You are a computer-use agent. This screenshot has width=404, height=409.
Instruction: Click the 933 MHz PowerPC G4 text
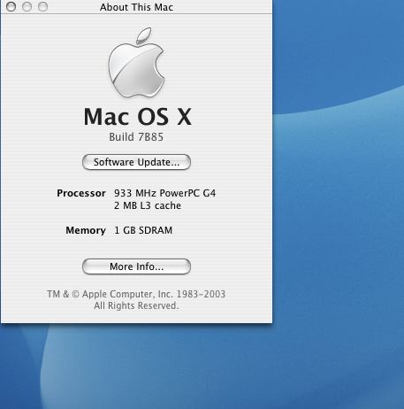pyautogui.click(x=164, y=193)
